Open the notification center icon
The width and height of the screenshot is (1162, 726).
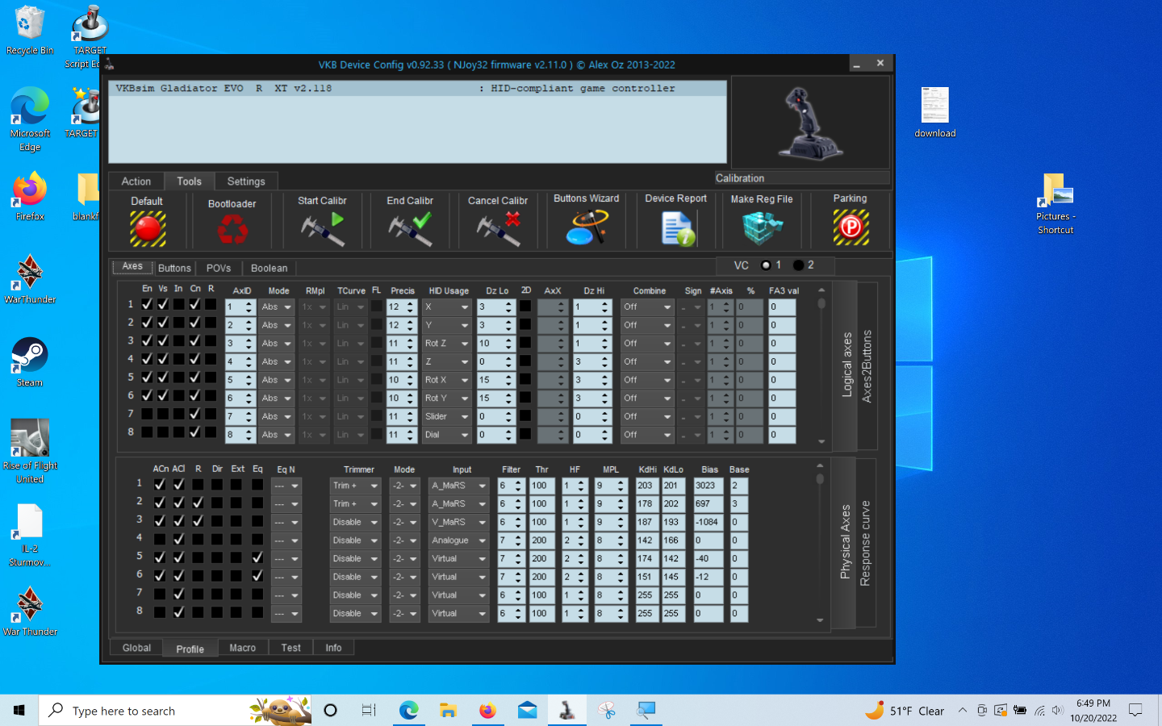click(x=1135, y=710)
